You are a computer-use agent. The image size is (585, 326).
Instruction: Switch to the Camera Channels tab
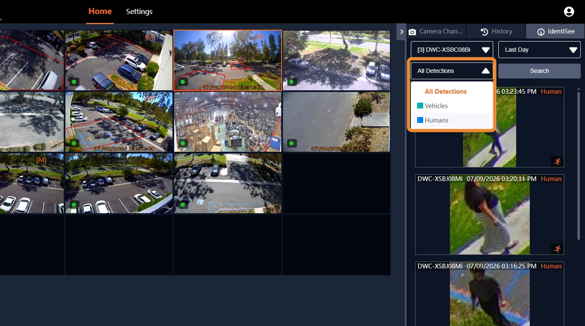(436, 31)
